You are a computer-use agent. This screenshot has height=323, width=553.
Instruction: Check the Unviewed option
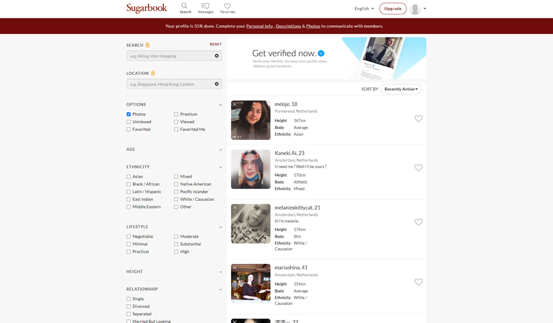pyautogui.click(x=128, y=121)
